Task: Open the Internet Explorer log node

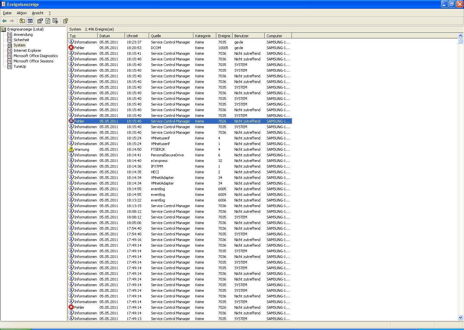Action: tap(27, 50)
